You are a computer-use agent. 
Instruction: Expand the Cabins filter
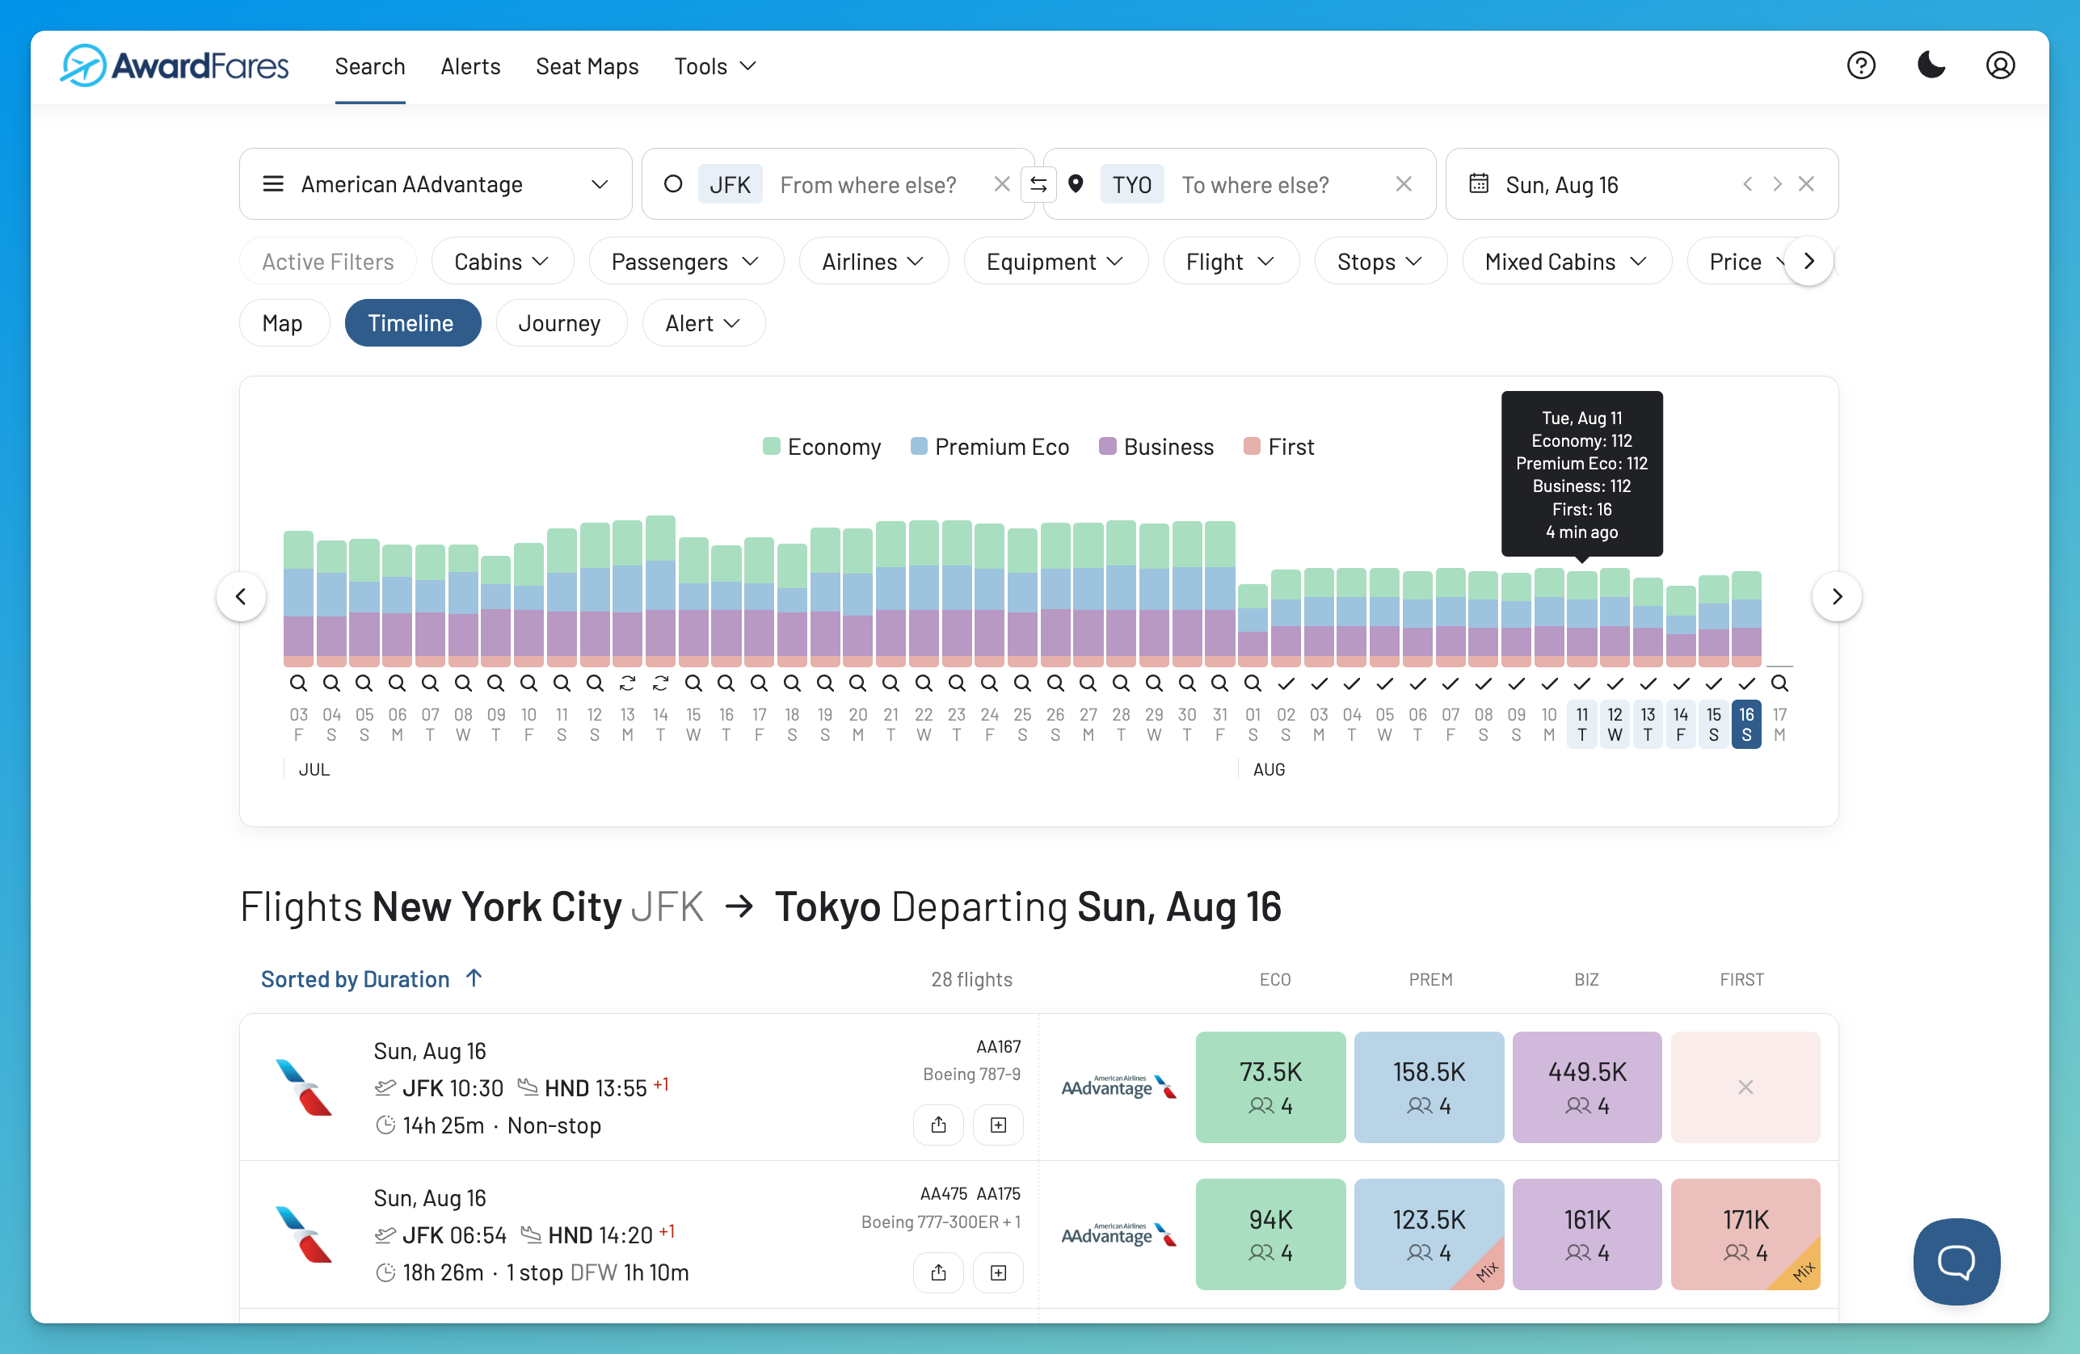click(x=502, y=261)
